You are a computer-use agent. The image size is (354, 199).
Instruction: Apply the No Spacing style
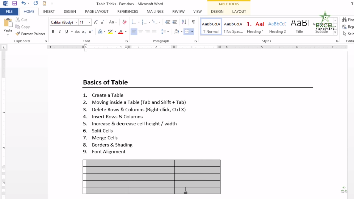(x=233, y=26)
